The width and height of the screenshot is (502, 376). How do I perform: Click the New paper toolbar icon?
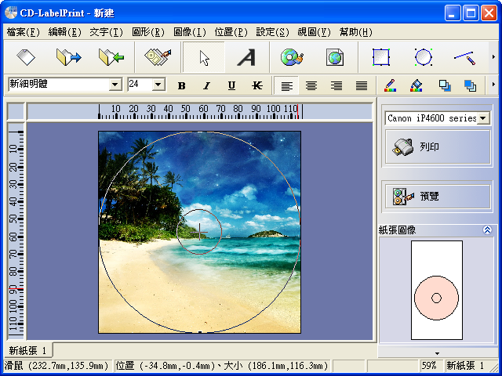pos(26,57)
